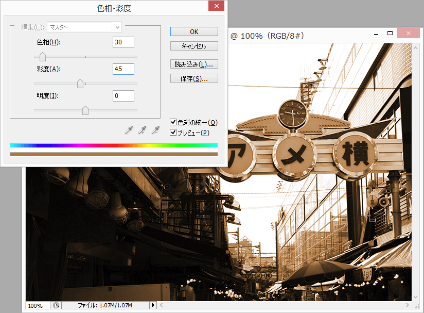
Task: Click the zoom field showing 100%
Action: 38,306
